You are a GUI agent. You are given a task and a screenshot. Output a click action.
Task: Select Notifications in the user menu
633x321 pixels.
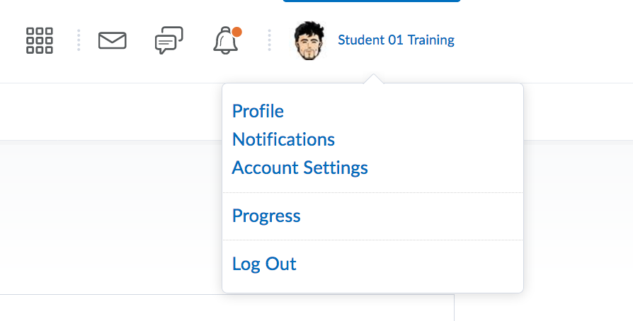click(x=283, y=139)
